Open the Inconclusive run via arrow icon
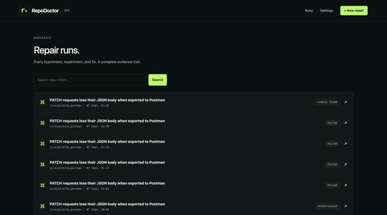Image resolution: width=387 pixels, height=215 pixels. coord(346,206)
